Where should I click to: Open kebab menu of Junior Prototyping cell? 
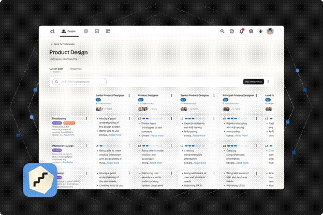(129, 118)
